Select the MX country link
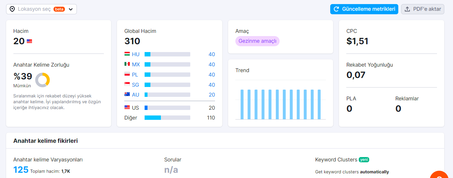 (x=136, y=65)
